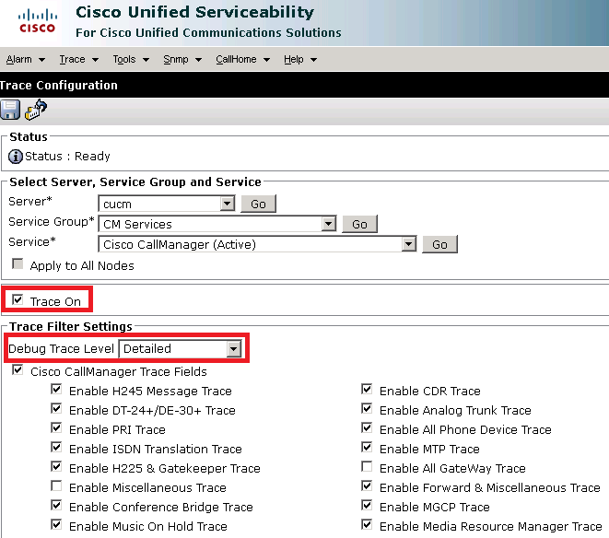Toggle Enable MGCP Trace
This screenshot has width=609, height=538.
[367, 505]
